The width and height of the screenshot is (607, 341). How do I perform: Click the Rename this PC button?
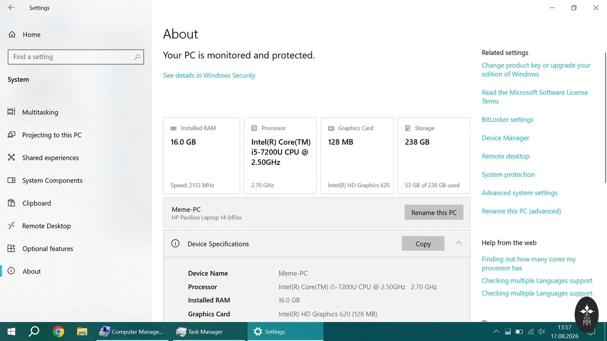pos(434,212)
